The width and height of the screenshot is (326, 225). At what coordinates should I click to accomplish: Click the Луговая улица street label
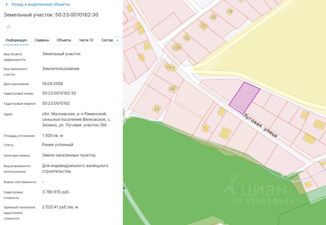coord(260,125)
